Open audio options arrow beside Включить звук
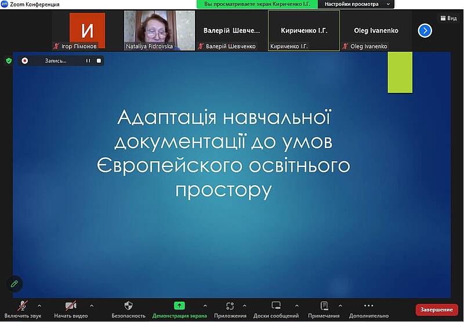This screenshot has height=322, width=464. tap(39, 306)
